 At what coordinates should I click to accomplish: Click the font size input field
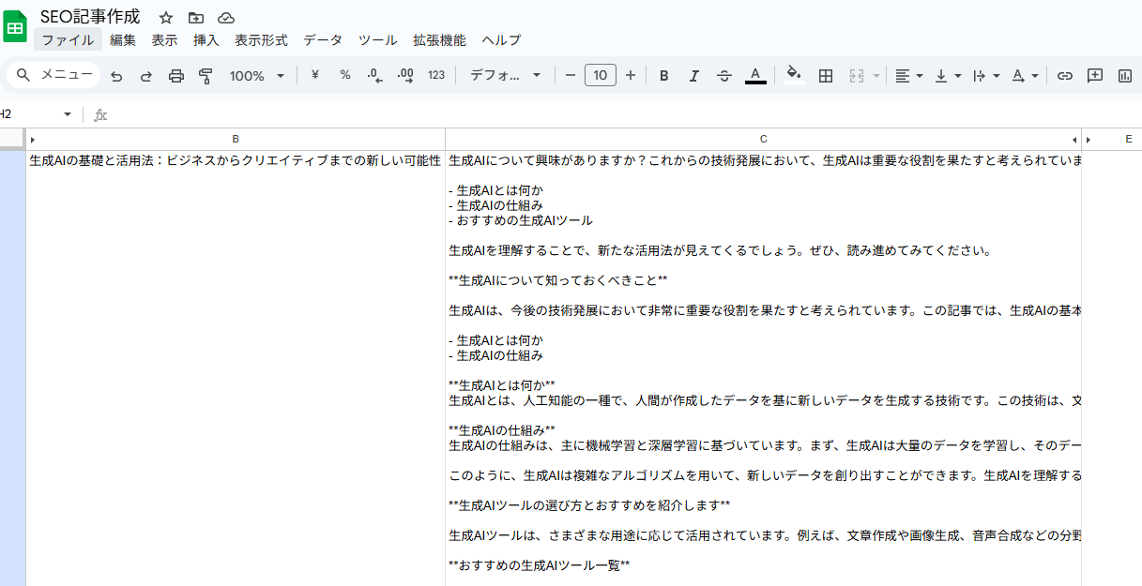[x=601, y=75]
